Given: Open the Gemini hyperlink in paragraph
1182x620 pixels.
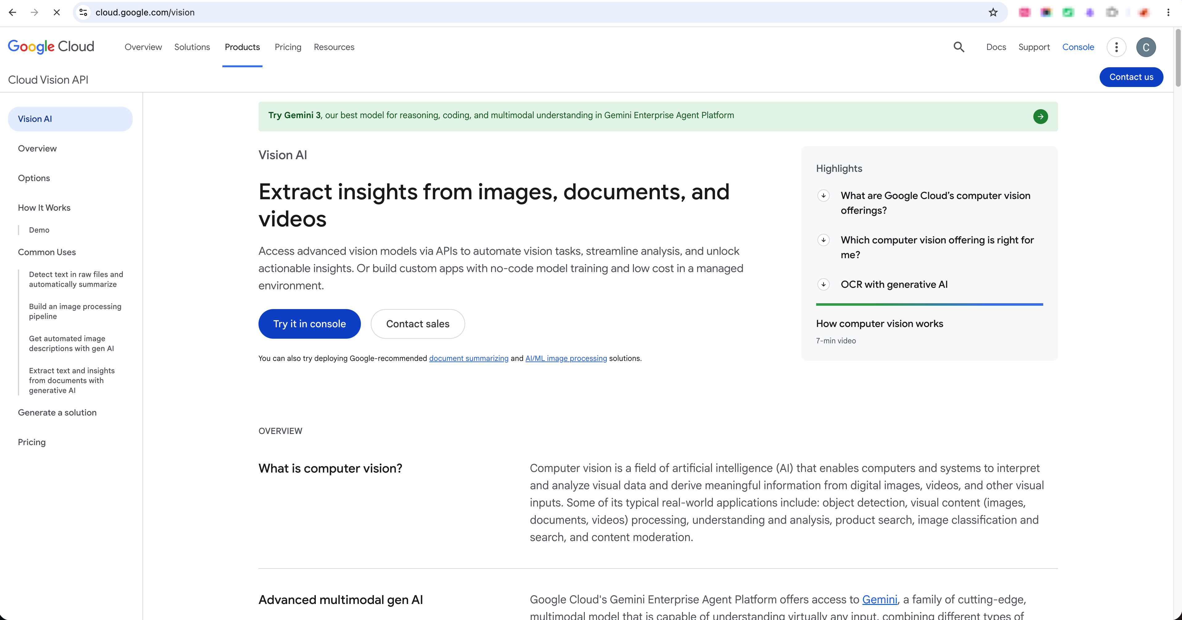Looking at the screenshot, I should click(x=880, y=599).
